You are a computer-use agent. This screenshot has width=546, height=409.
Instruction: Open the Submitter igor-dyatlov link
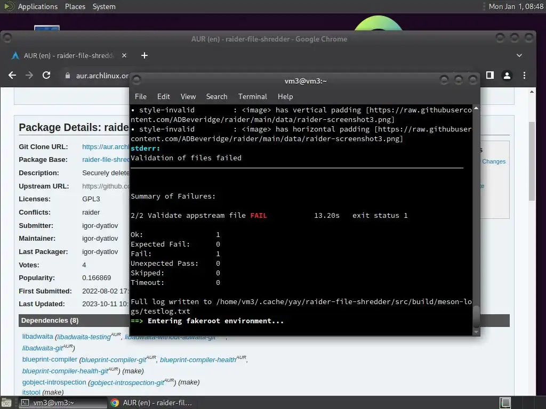[100, 225]
